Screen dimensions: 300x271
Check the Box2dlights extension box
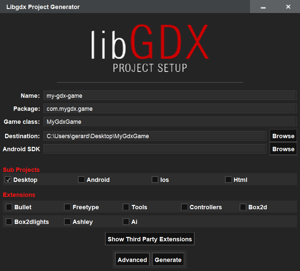9,222
